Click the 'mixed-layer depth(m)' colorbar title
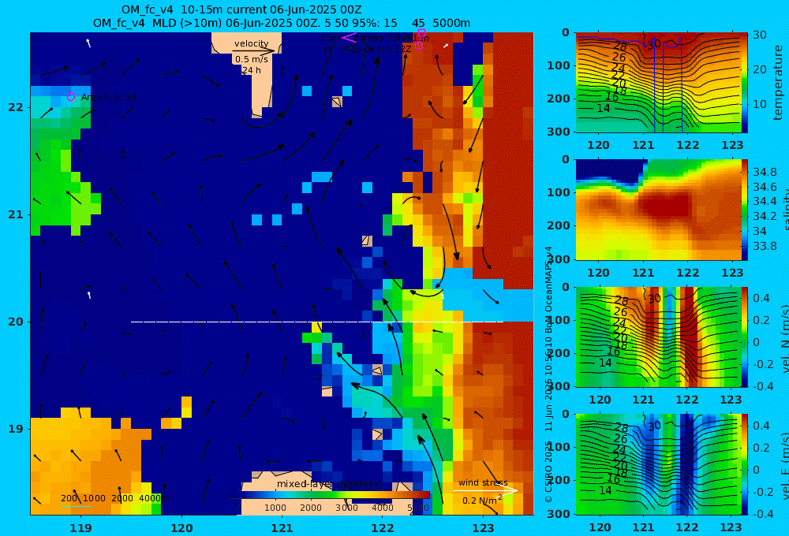The height and width of the screenshot is (536, 789). point(329,484)
